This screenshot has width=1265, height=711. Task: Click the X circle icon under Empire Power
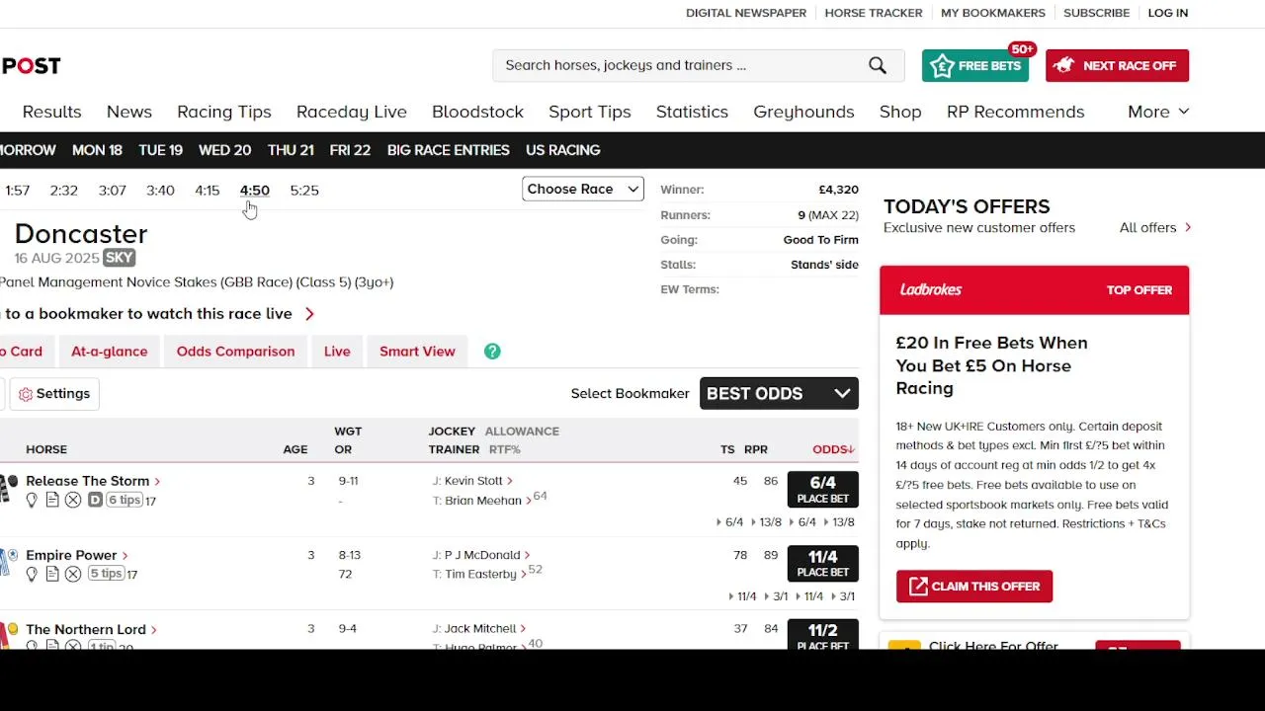pyautogui.click(x=73, y=574)
